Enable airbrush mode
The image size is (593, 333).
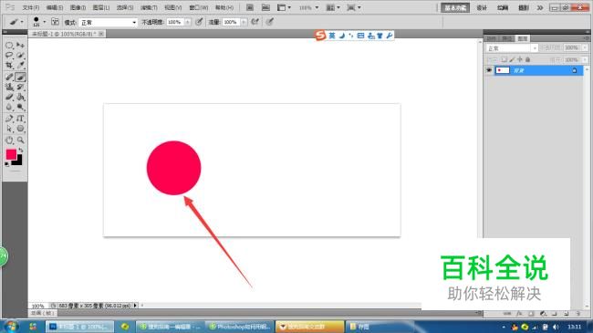coord(255,22)
